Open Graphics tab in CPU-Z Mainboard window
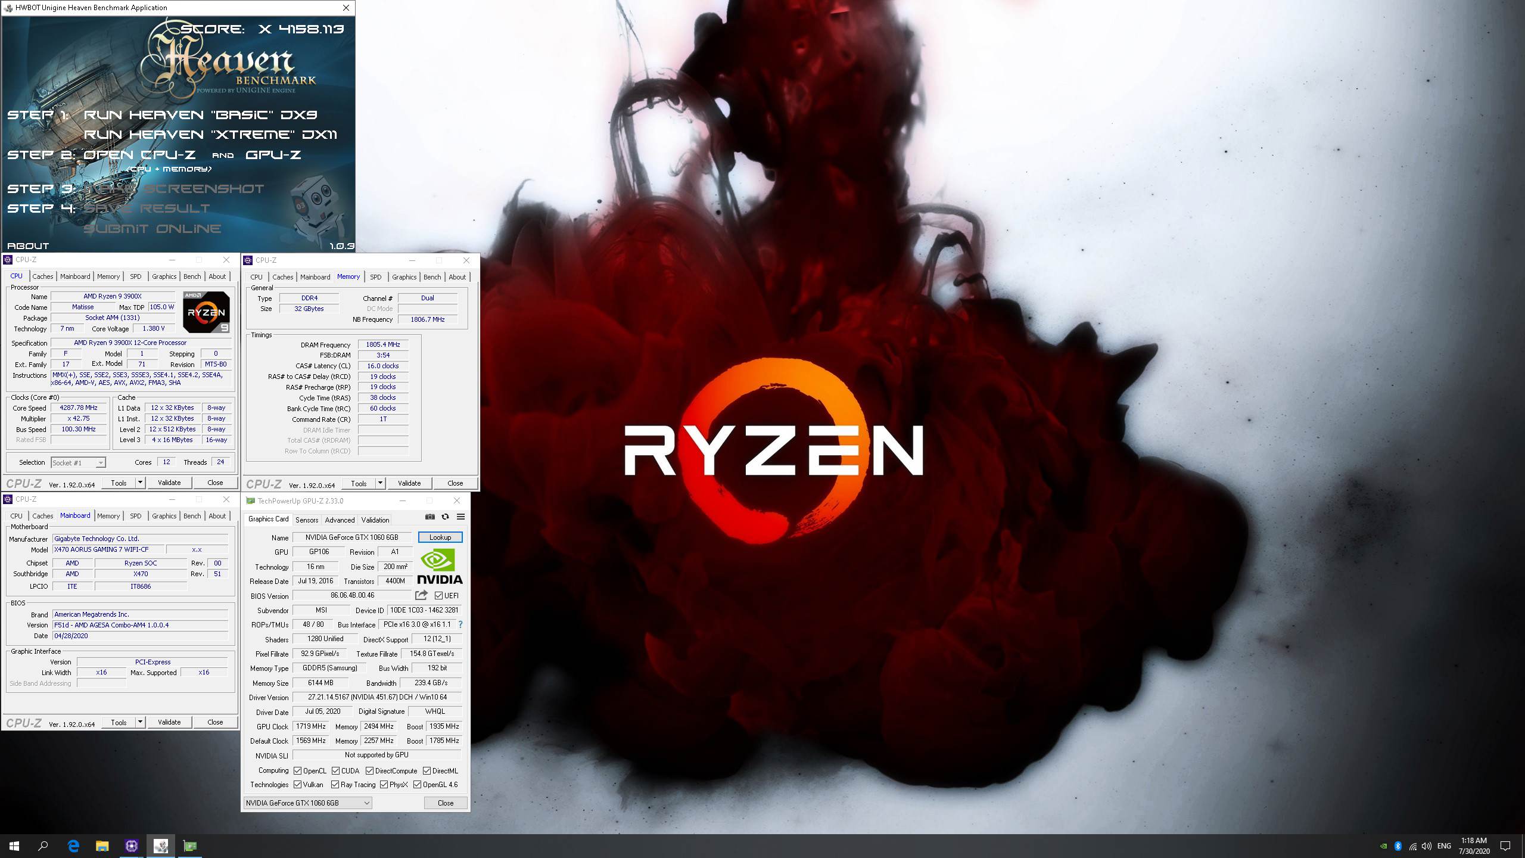 pyautogui.click(x=164, y=516)
